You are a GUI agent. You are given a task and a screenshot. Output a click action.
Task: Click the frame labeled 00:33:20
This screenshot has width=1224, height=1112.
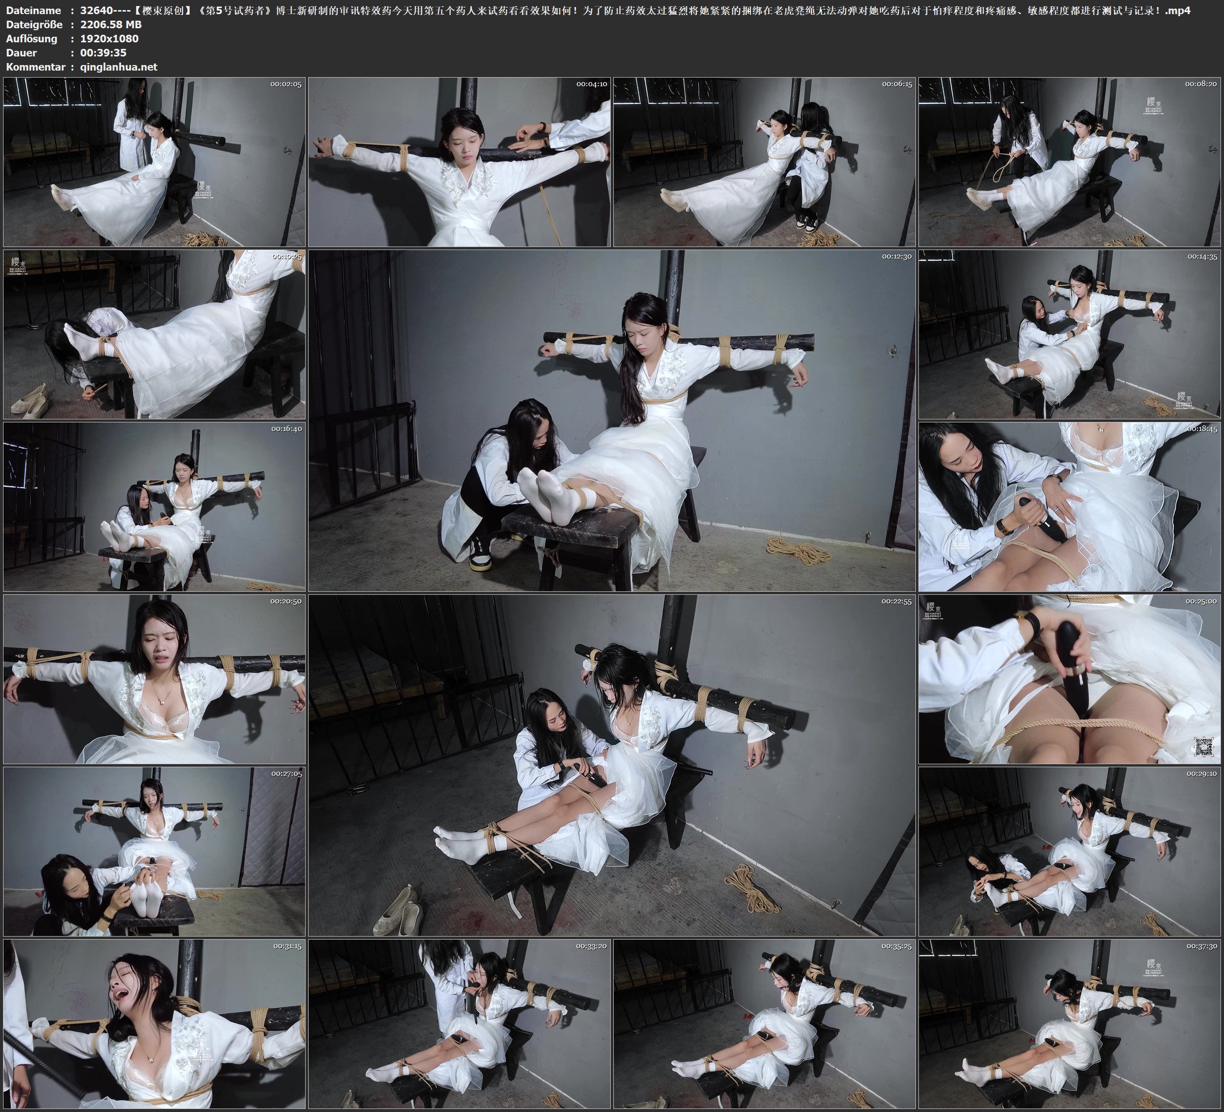459,1023
